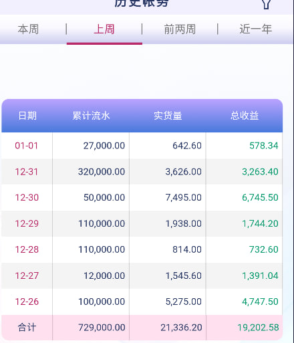
Task: Click the 合计 total row label
Action: (x=27, y=328)
